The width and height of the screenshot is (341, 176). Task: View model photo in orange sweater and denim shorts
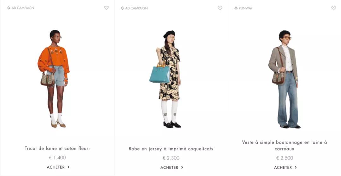pos(54,79)
